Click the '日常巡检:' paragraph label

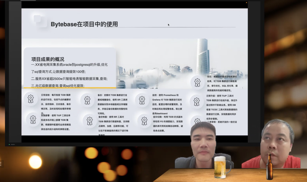(x=46, y=95)
